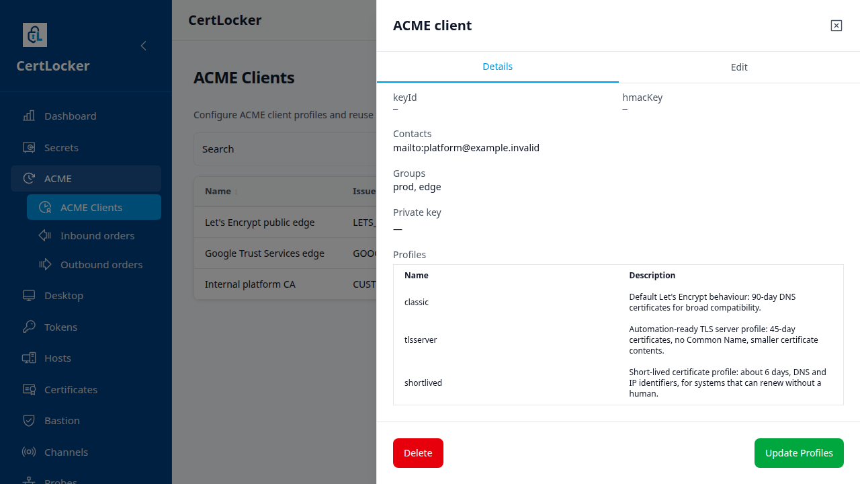
Task: Click the Update Profiles button
Action: tap(799, 453)
